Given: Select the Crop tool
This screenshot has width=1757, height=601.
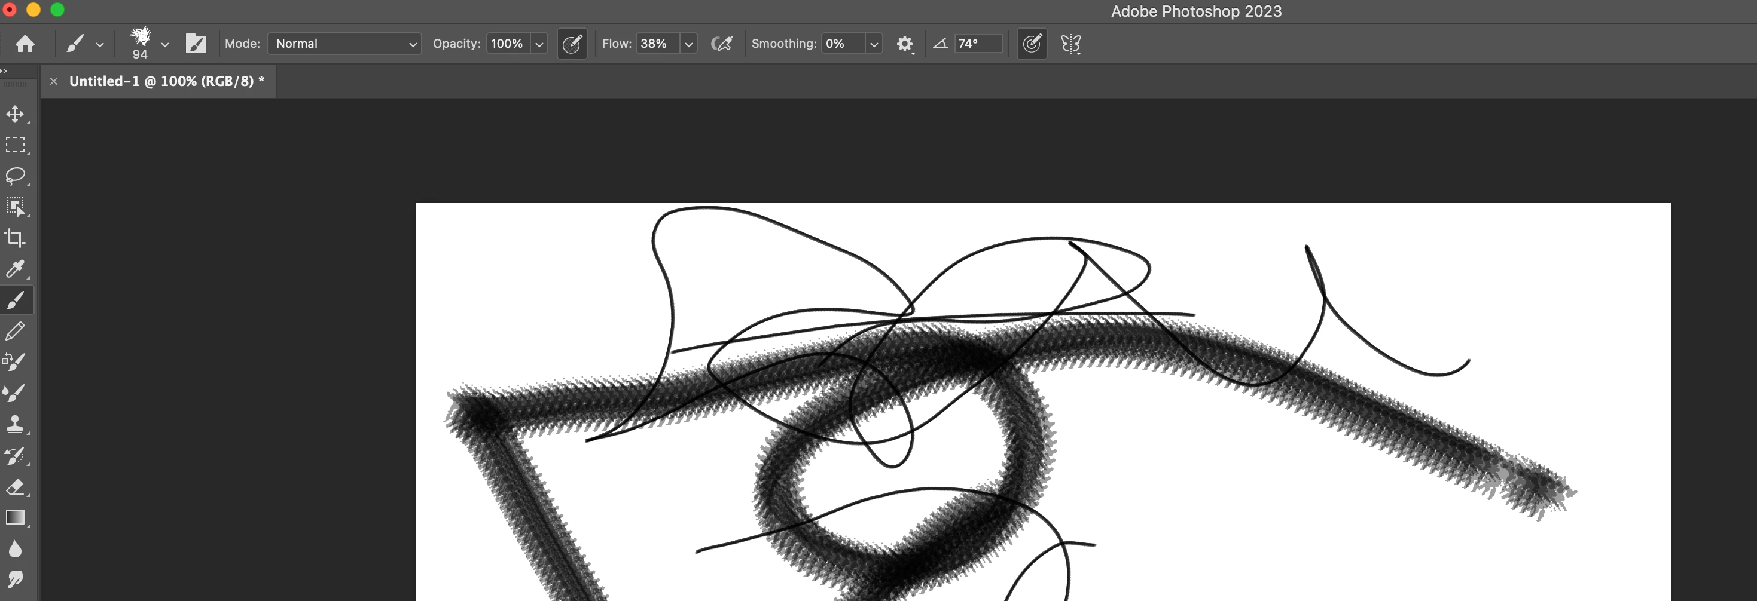Looking at the screenshot, I should 16,238.
